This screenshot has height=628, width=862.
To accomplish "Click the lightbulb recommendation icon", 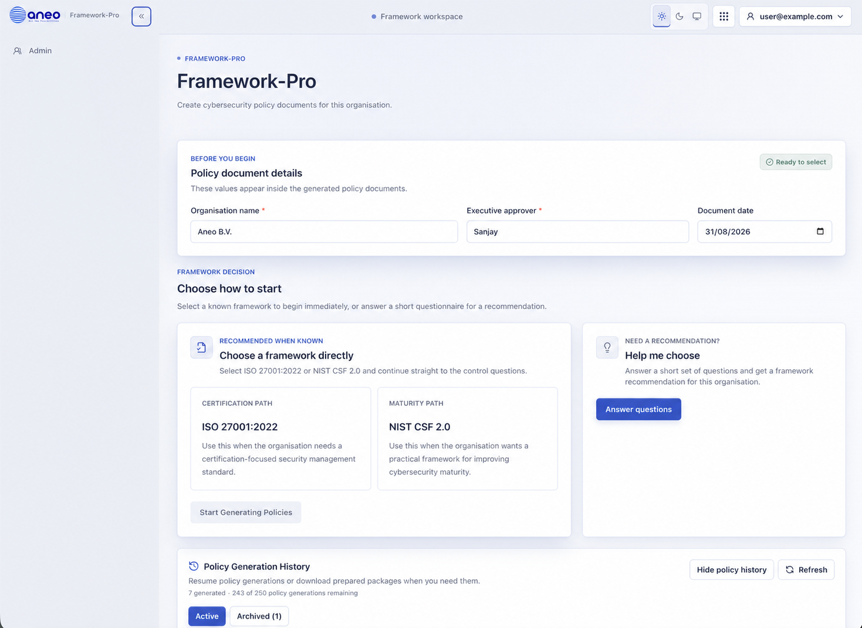I will pyautogui.click(x=607, y=347).
